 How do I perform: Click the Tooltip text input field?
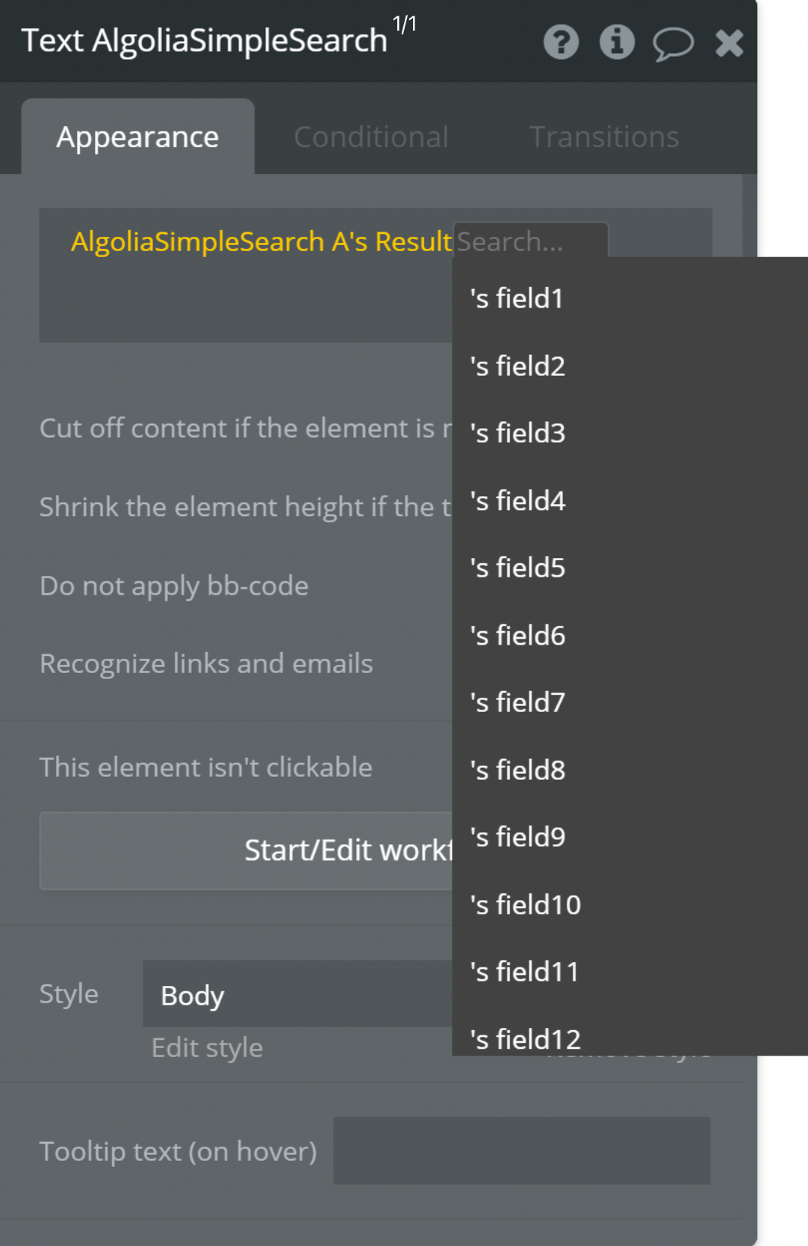coord(521,1150)
